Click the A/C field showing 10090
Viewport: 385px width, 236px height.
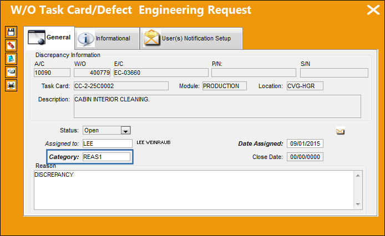coord(52,73)
